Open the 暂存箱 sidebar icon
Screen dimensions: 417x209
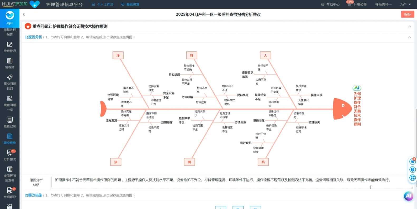[10, 63]
